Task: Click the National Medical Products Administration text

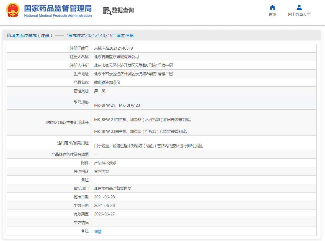Action: click(58, 16)
